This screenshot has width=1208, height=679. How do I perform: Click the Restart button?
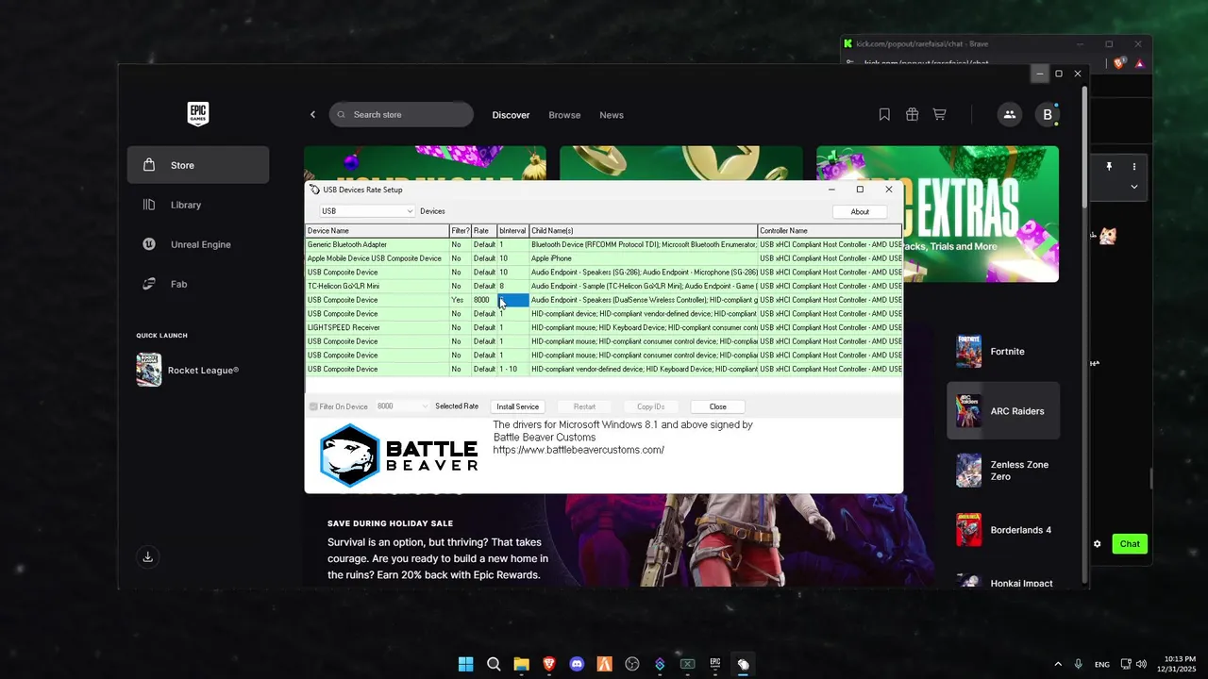click(x=584, y=406)
